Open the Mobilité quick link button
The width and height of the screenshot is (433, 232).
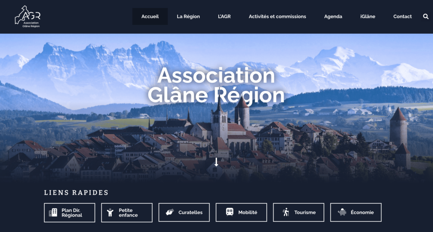(241, 213)
